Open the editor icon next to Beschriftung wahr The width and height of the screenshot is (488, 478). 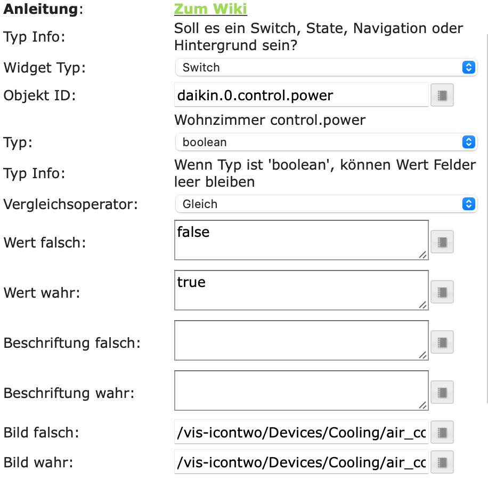pyautogui.click(x=442, y=393)
